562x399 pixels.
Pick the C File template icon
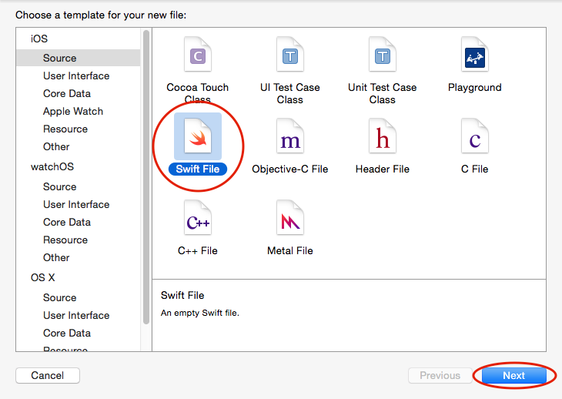[x=474, y=138]
